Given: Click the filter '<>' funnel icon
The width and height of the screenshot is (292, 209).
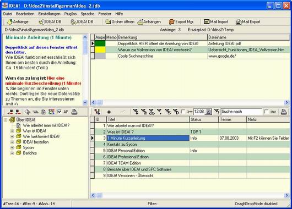Looking at the screenshot, I should coord(152,112).
